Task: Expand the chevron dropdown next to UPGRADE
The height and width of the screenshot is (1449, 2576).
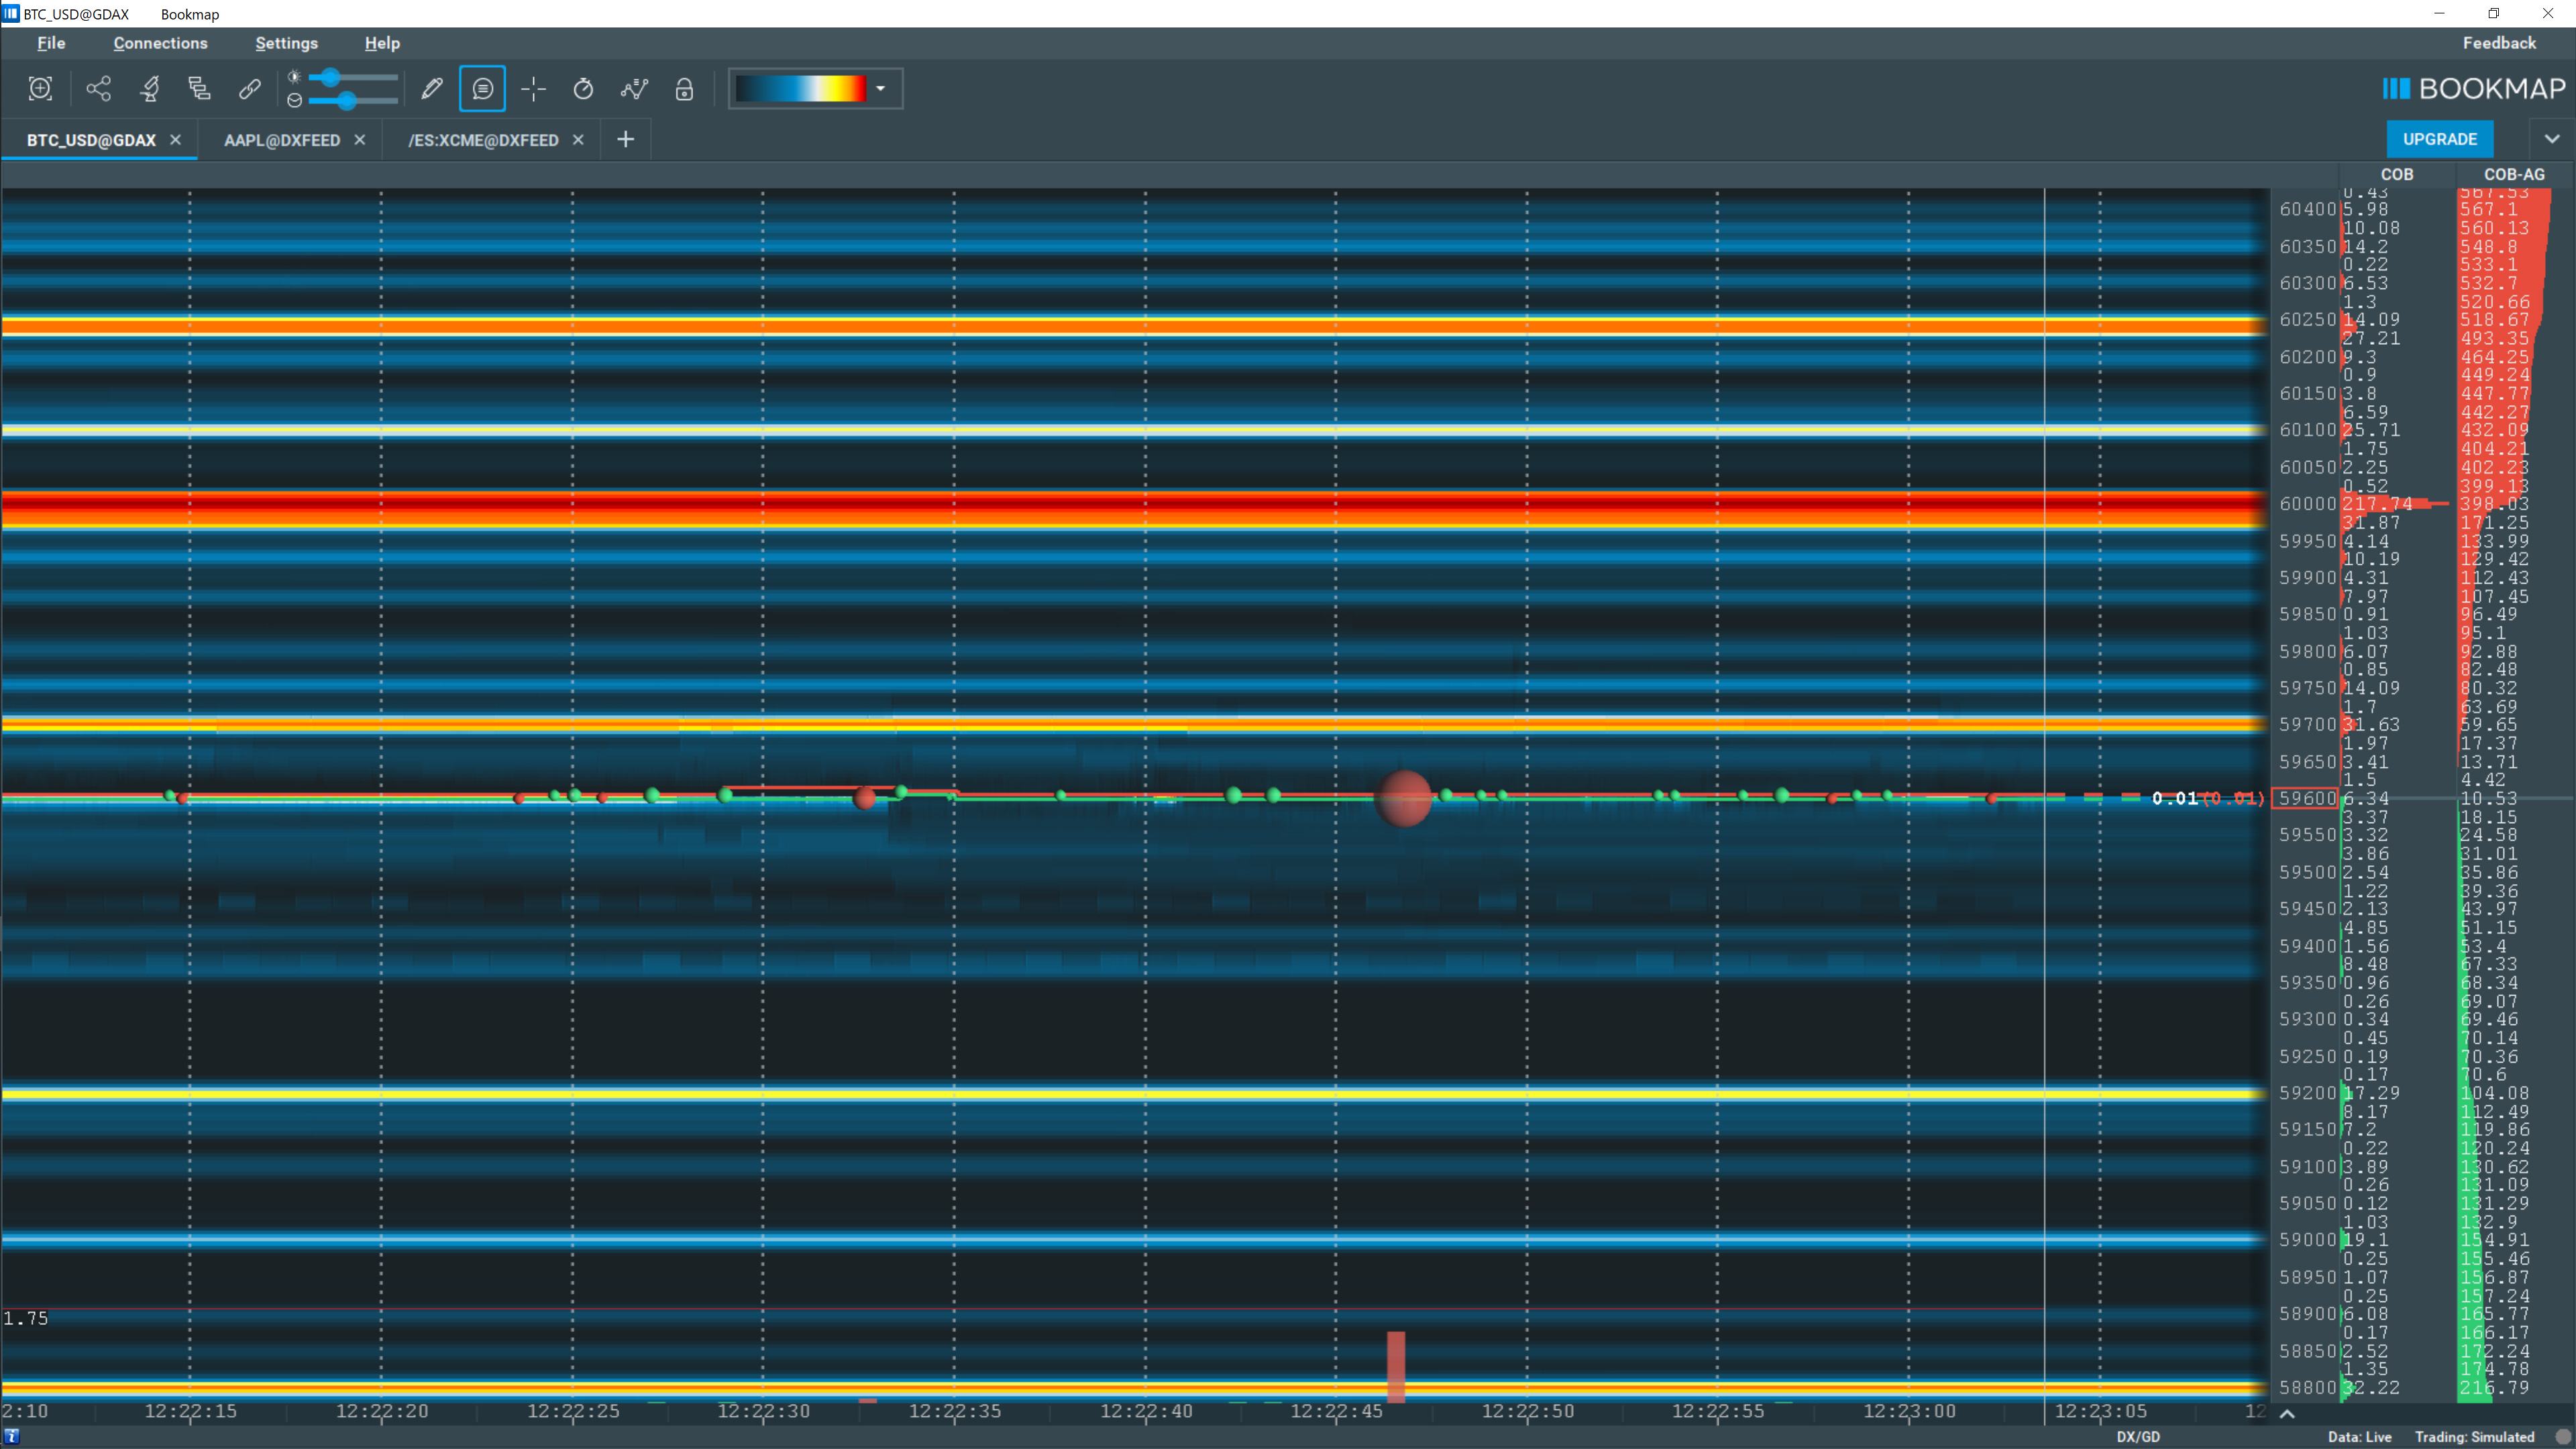Action: [2552, 139]
